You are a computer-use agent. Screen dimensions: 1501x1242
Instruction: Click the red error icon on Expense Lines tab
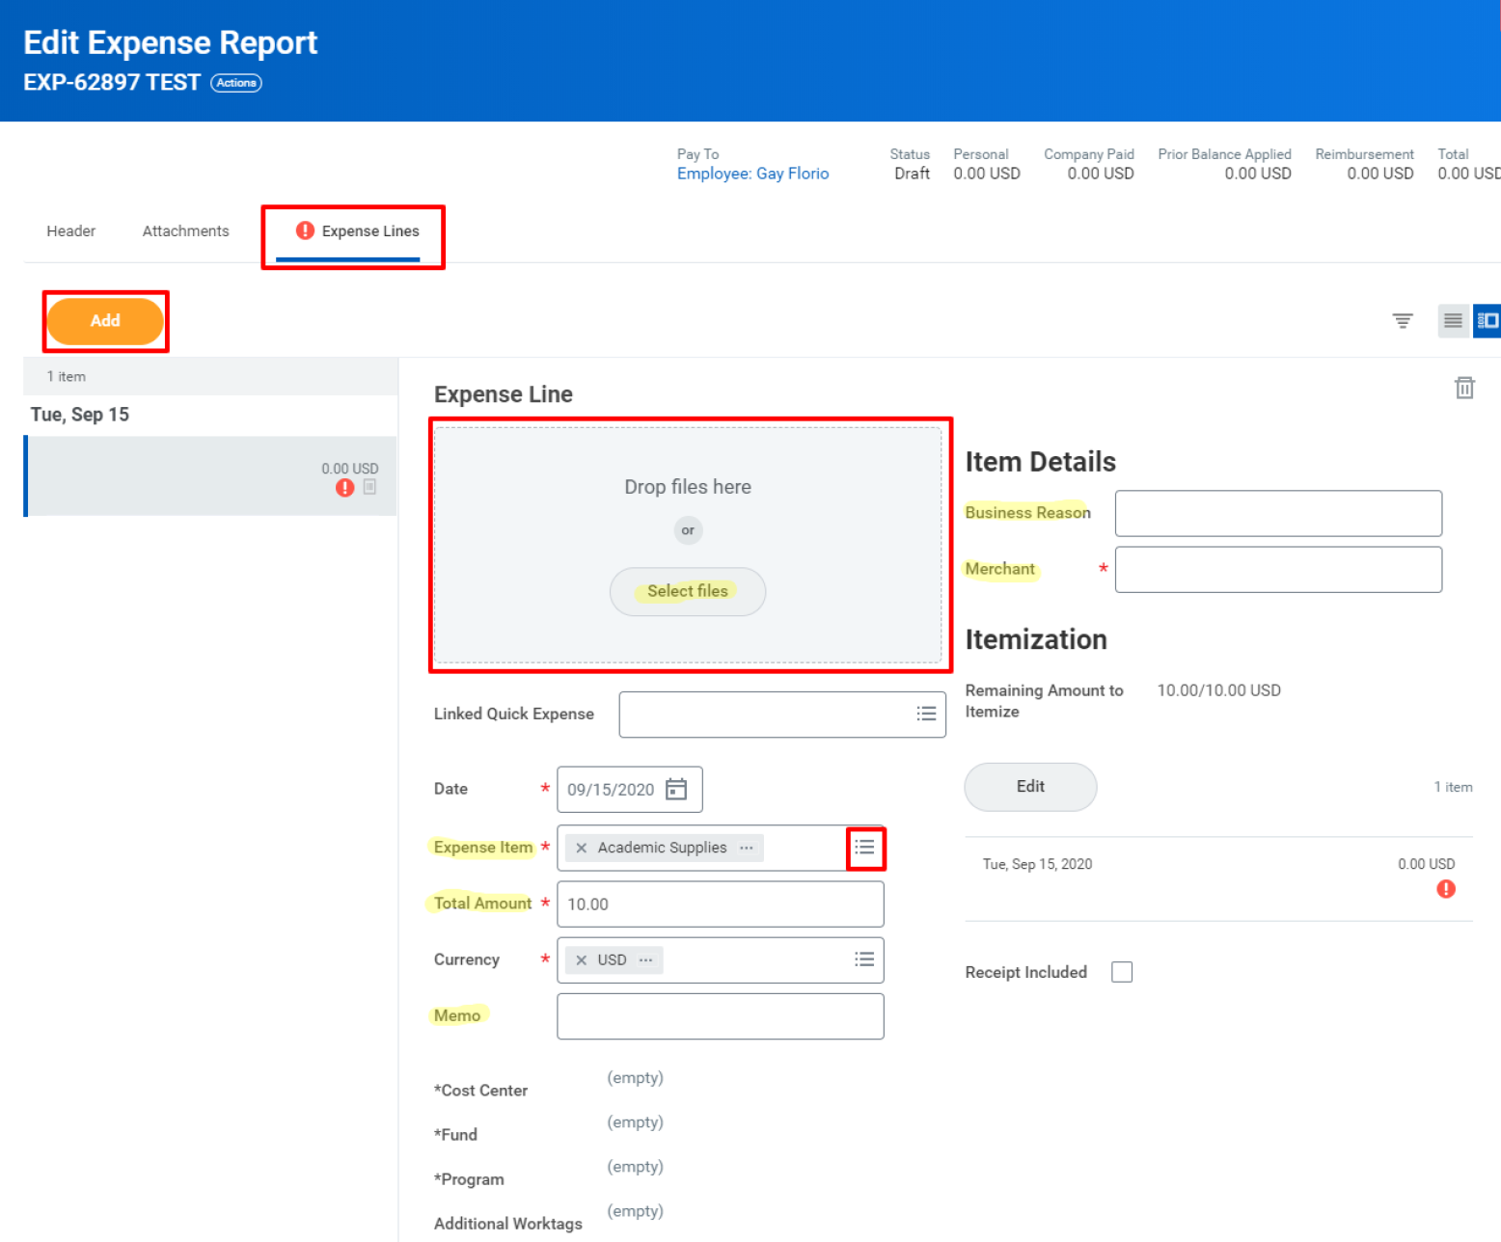click(x=305, y=230)
